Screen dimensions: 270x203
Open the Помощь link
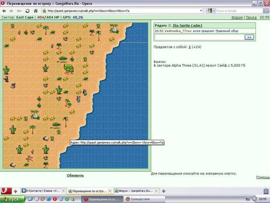(263, 177)
